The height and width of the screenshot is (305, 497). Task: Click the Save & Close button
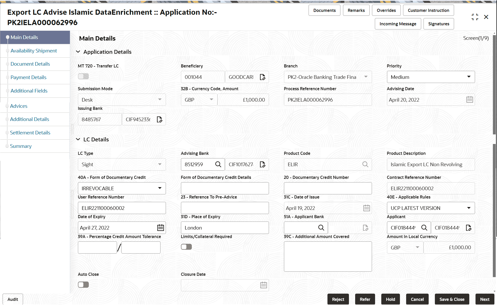tap(452, 299)
